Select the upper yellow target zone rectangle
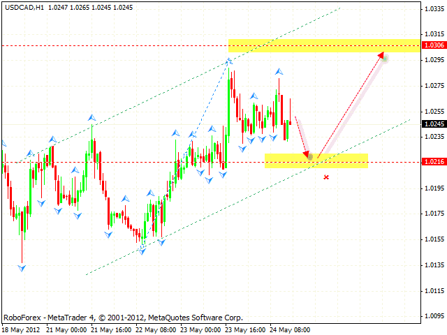 click(x=323, y=45)
